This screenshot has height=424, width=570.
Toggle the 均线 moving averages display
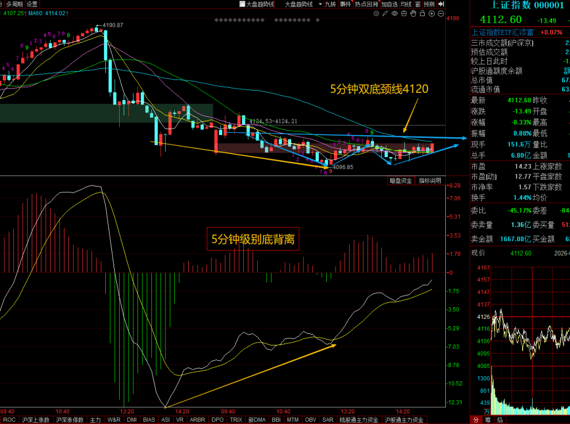[406, 4]
